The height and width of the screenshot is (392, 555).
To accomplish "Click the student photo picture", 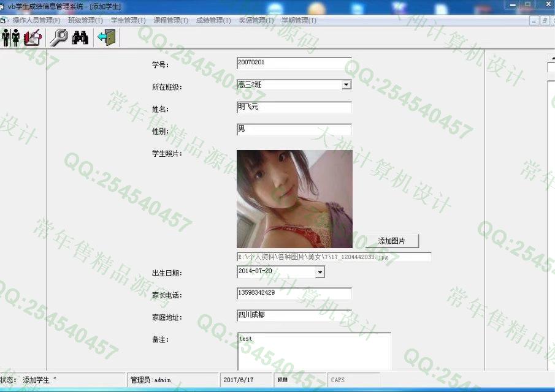I will point(294,199).
